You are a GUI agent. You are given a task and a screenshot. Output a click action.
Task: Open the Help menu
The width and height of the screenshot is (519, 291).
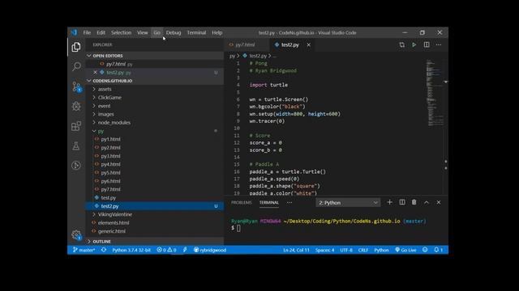pos(217,32)
